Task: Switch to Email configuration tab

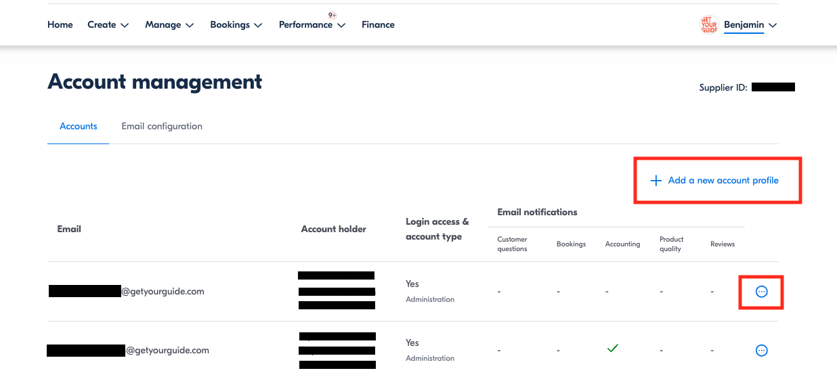Action: point(162,127)
